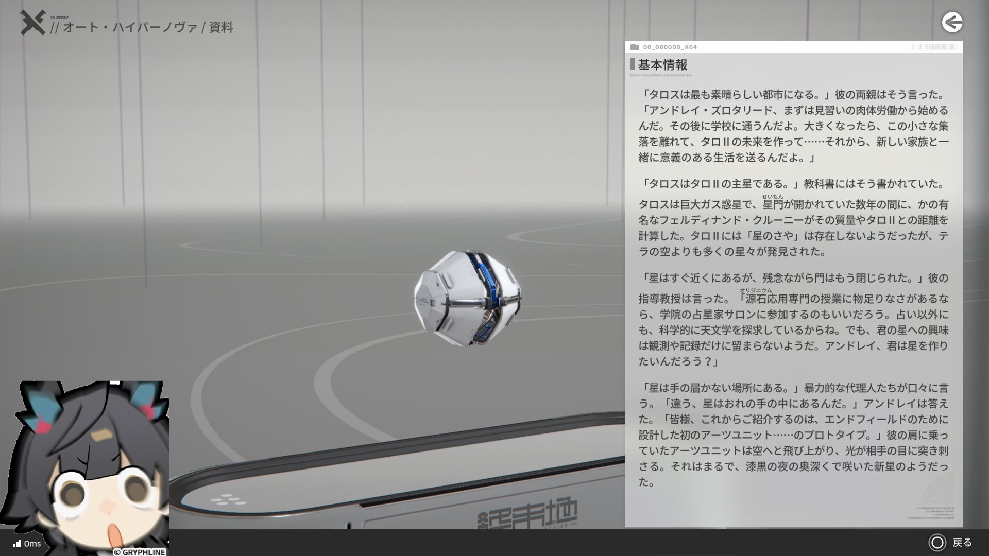989x556 pixels.
Task: Click the network signal bars icon
Action: 17,544
